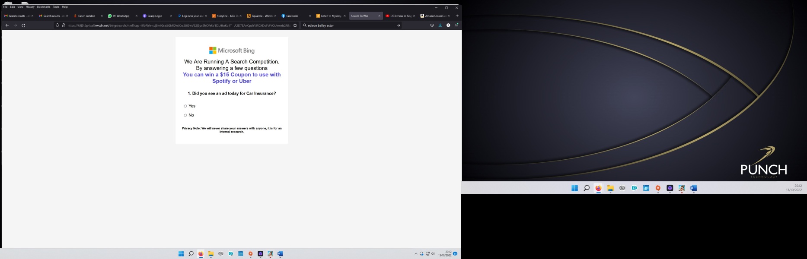Click the $15 Coupon purple text
807x259 pixels.
click(x=232, y=78)
